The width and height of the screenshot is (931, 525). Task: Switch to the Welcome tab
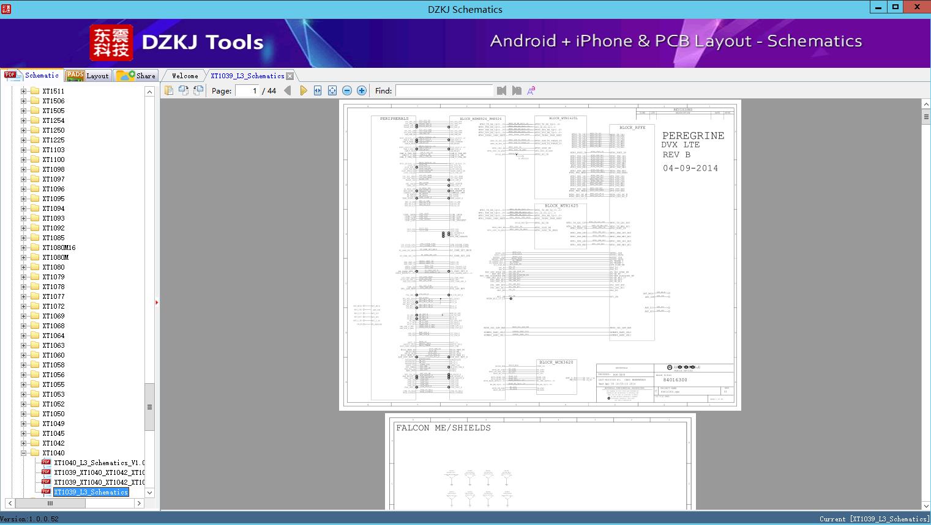tap(185, 76)
